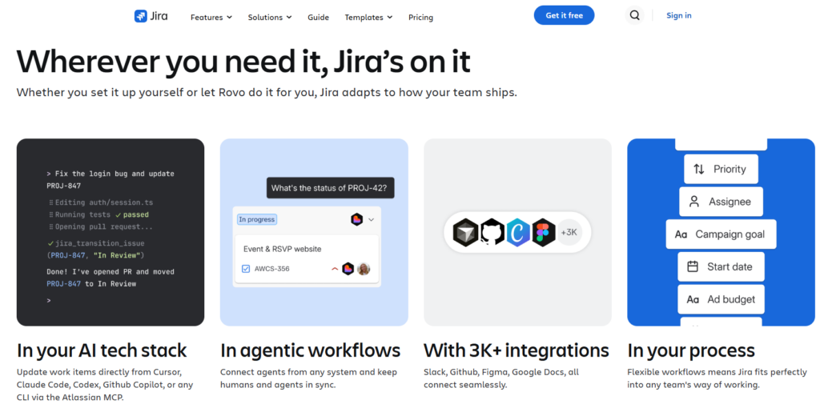820x412 pixels.
Task: Click the Rovo agent icon on AWCS-356 row
Action: [348, 269]
